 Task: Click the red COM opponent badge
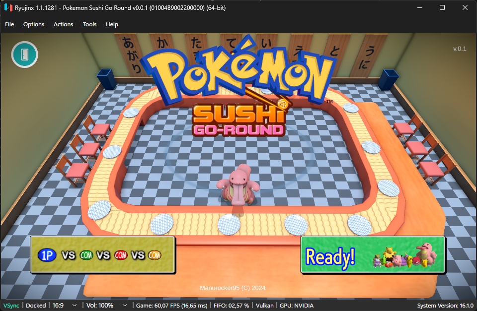tap(121, 255)
